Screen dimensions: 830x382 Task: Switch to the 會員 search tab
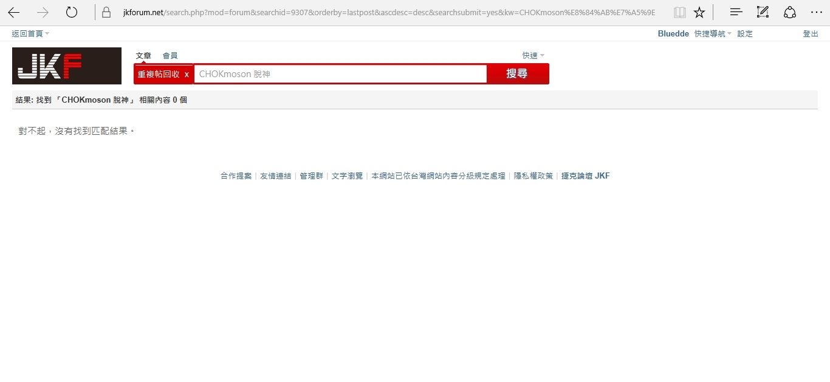point(170,55)
